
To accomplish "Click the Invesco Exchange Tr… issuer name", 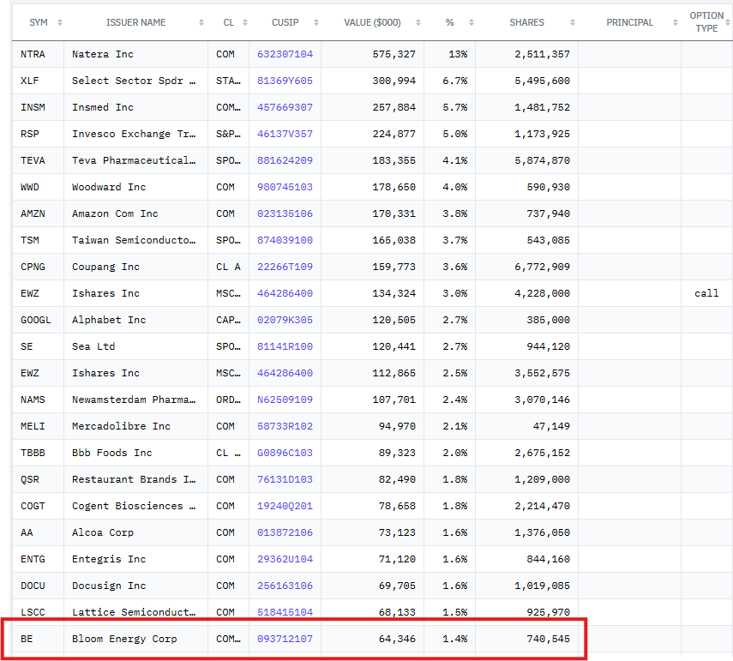I will (134, 134).
